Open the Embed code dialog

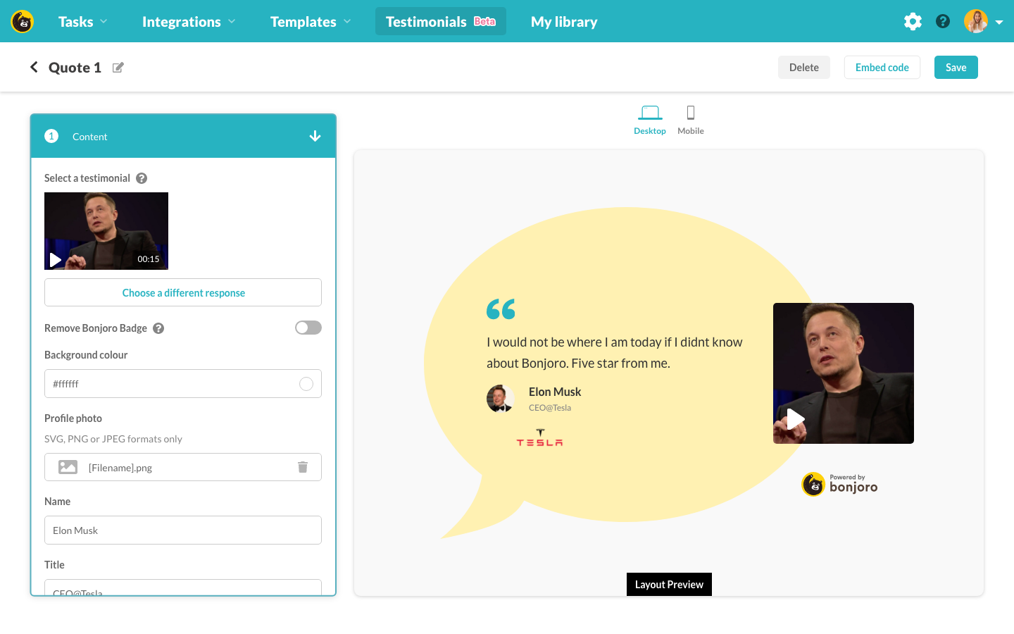[882, 67]
